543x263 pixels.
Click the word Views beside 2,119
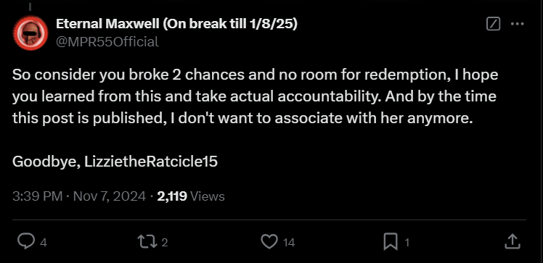(x=208, y=196)
